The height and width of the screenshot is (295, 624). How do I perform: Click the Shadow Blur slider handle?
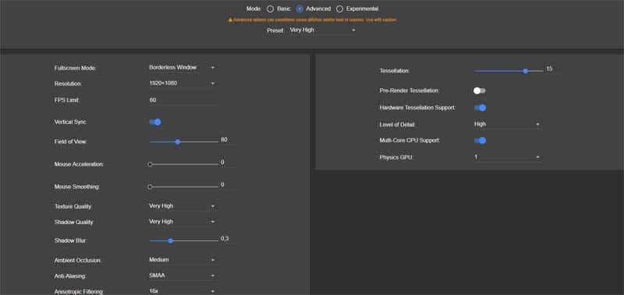170,241
